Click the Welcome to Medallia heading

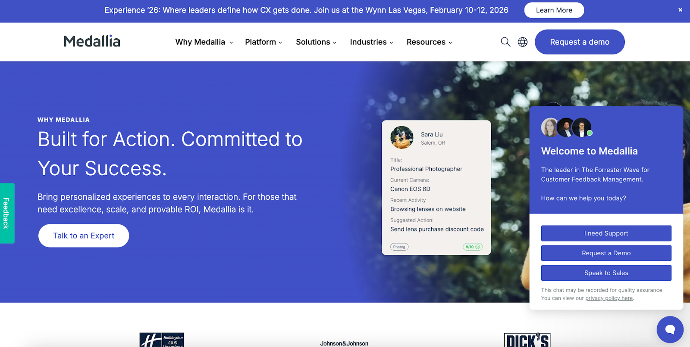tap(589, 151)
